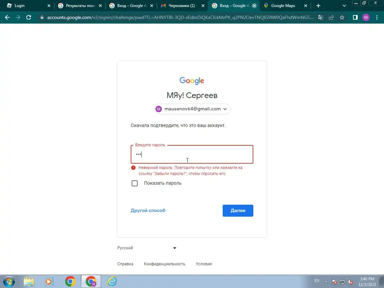Click the muted volume tray icon
The image size is (384, 288).
click(350, 282)
